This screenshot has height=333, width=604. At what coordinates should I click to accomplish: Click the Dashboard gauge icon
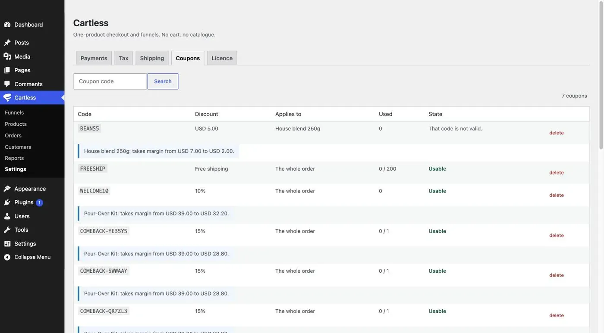(7, 25)
